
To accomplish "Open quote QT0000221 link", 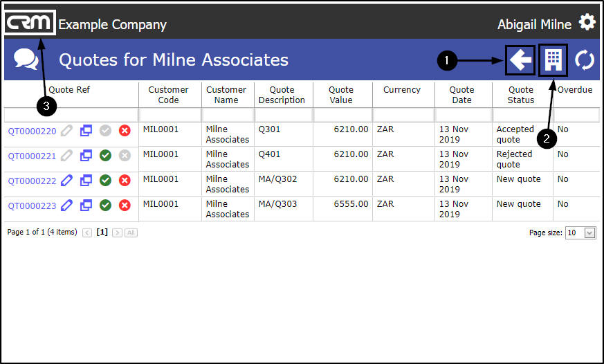I will click(32, 156).
